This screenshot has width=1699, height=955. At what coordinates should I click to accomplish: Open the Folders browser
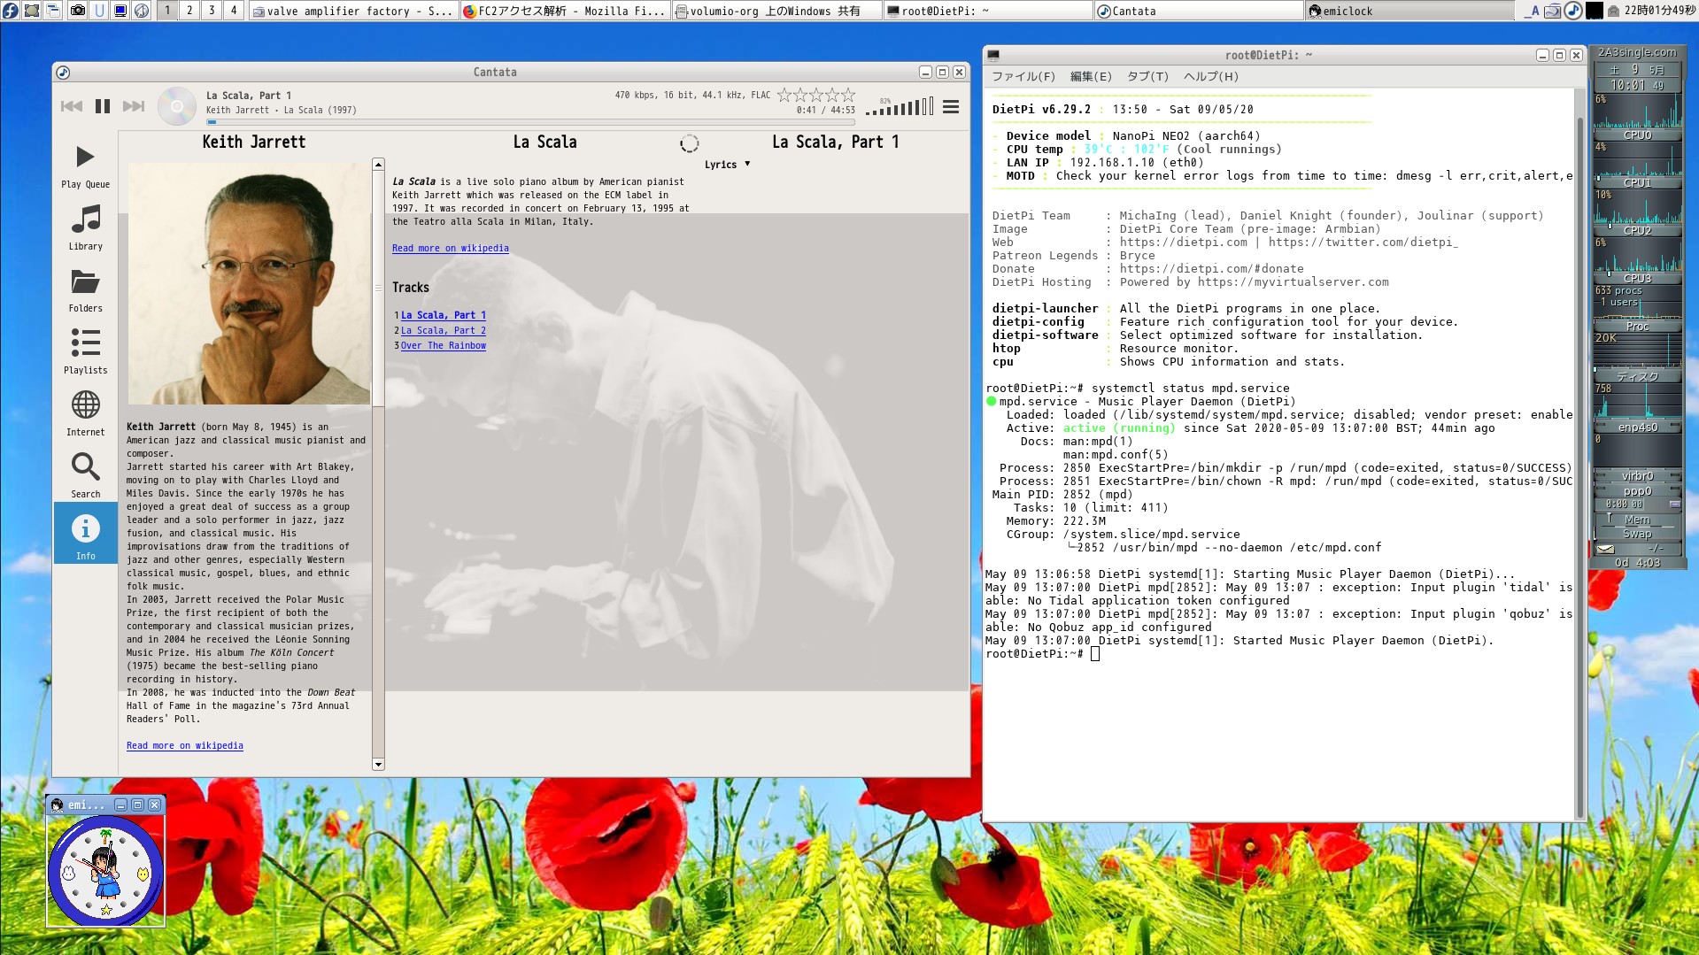[85, 289]
